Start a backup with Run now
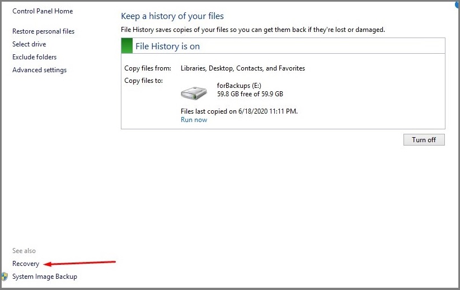 [194, 120]
